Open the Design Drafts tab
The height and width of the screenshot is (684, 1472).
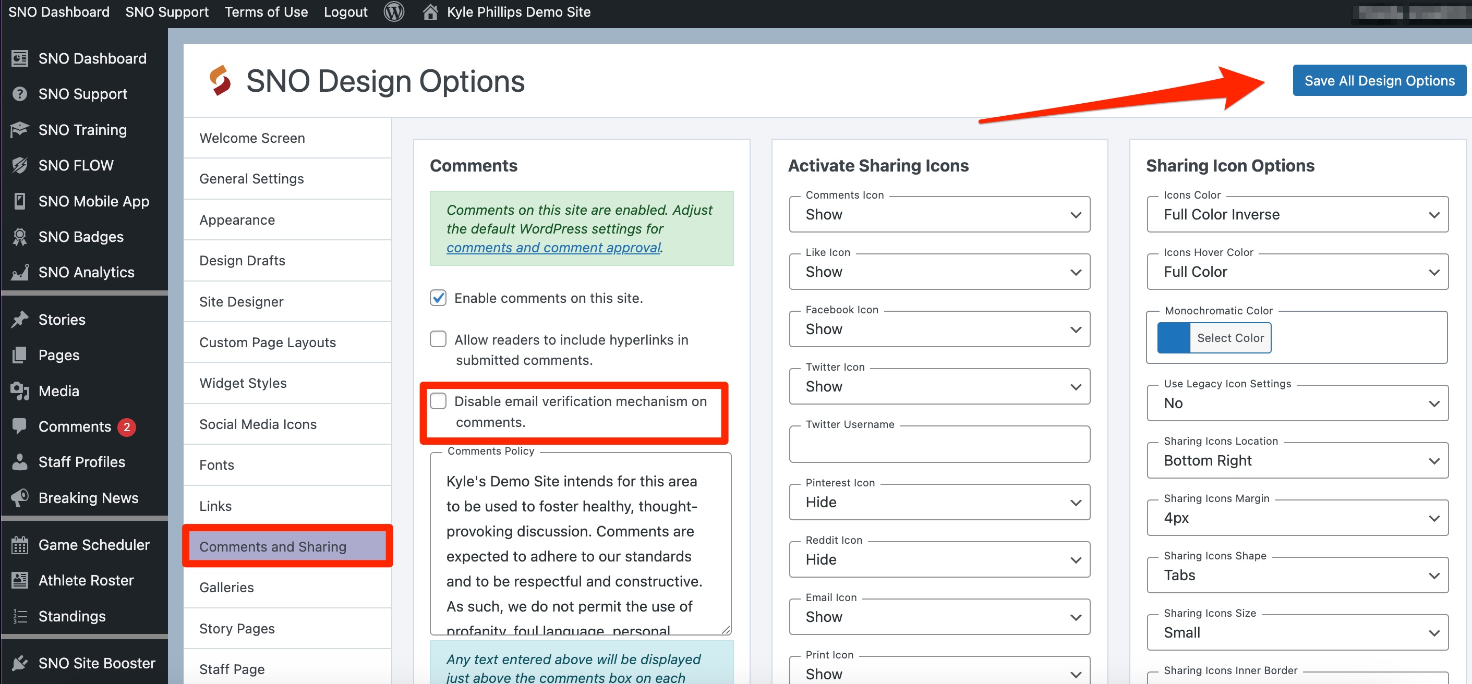pyautogui.click(x=287, y=260)
